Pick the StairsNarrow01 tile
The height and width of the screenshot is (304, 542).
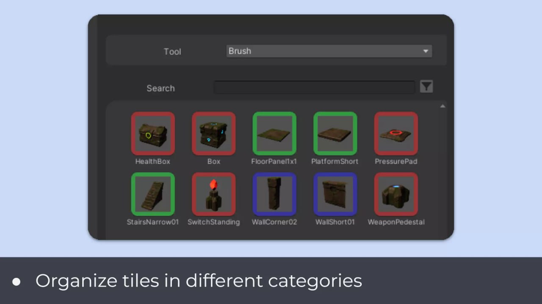[153, 194]
